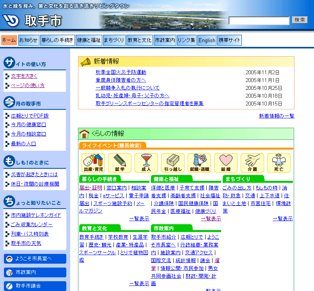Click 文字を大きく sidebar link
Screen dimensions: 314x291
click(x=24, y=76)
